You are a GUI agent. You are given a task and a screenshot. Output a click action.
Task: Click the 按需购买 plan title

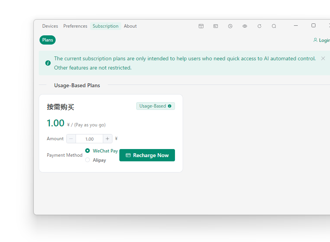[x=60, y=107]
